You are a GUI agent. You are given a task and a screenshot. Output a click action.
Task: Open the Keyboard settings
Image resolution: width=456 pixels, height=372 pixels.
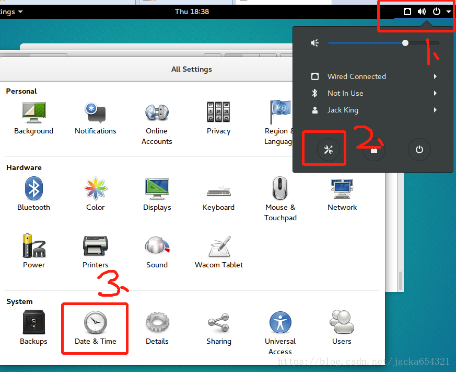pos(219,198)
